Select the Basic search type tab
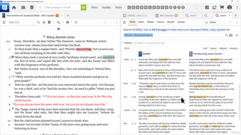Screen dimensions: 241x135 (141, 22)
